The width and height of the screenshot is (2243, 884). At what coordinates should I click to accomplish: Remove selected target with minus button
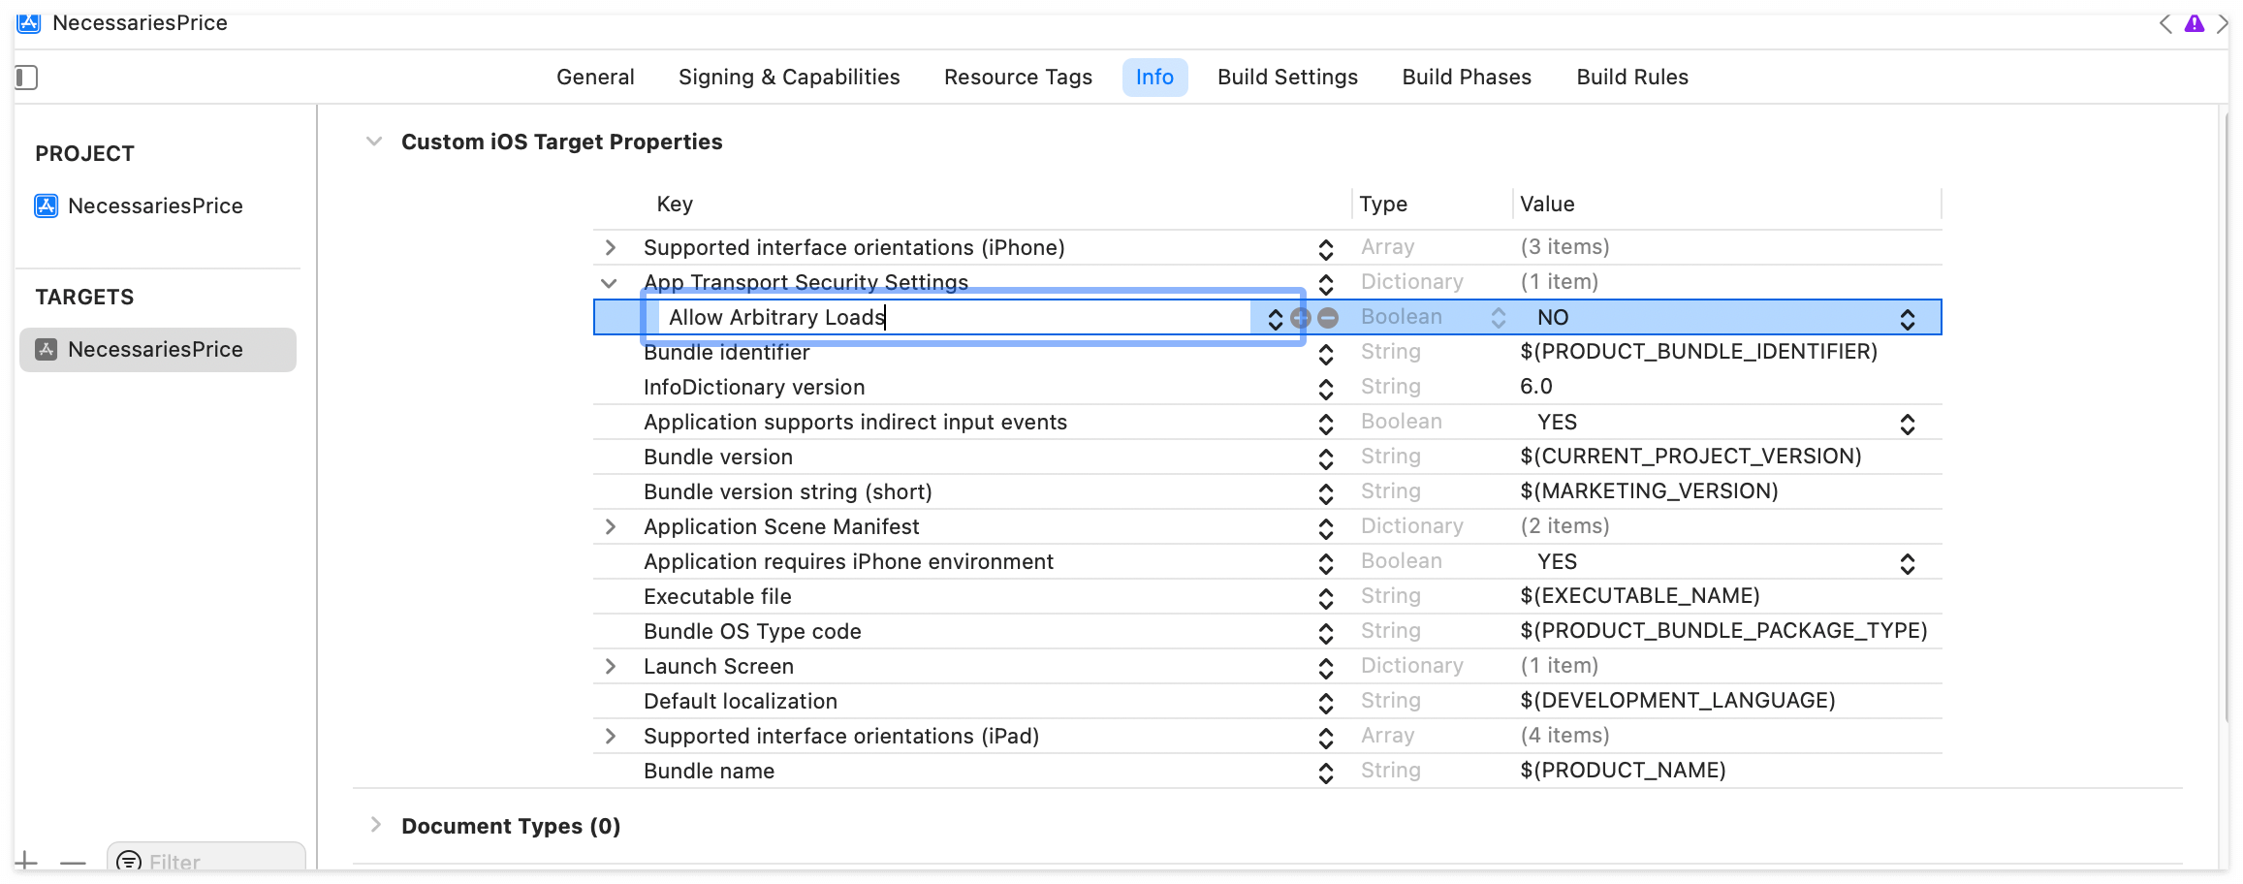click(73, 861)
